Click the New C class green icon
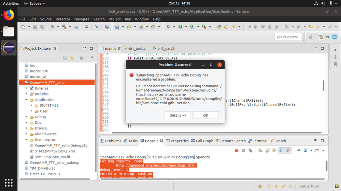 point(153,27)
